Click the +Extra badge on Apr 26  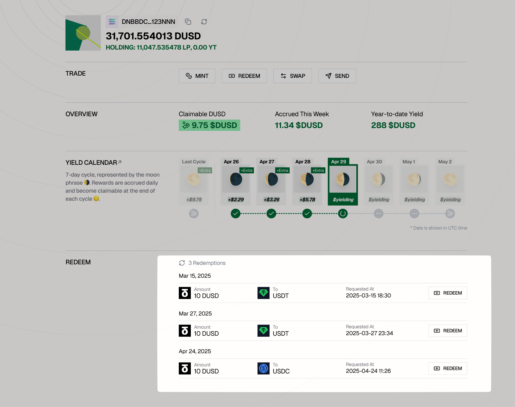click(x=247, y=170)
